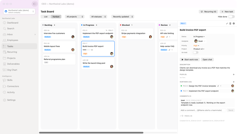Click the Dashboard icon in sidebar

click(4, 23)
